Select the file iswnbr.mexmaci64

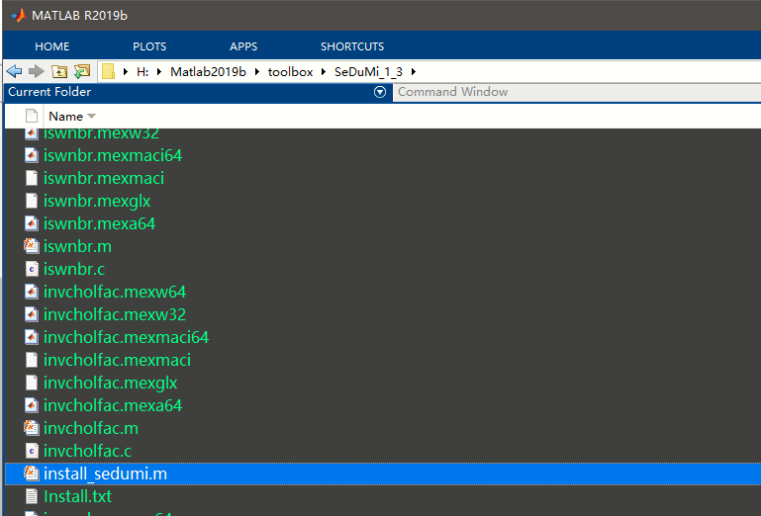click(113, 155)
